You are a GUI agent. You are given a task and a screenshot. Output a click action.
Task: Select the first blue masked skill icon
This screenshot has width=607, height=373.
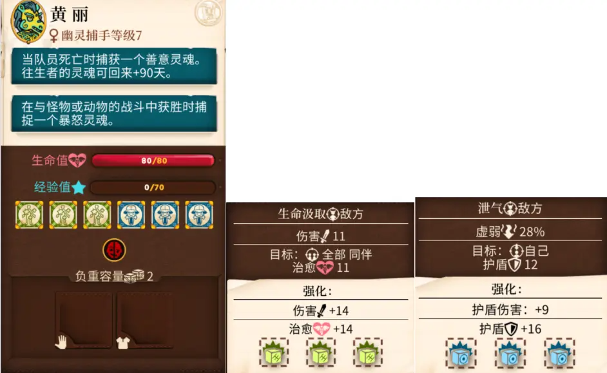click(x=131, y=215)
